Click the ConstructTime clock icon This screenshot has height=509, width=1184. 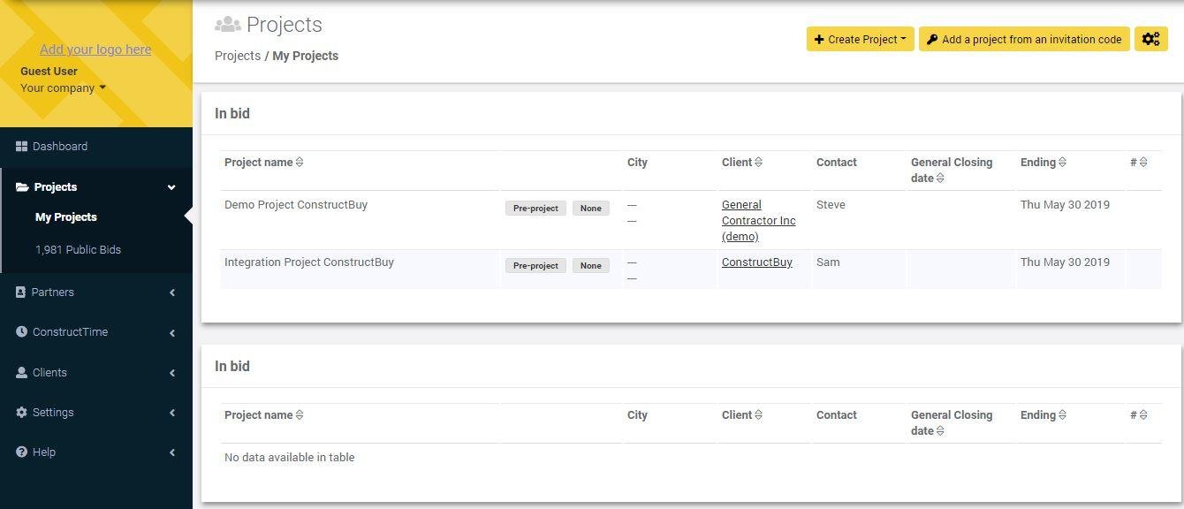click(x=21, y=332)
